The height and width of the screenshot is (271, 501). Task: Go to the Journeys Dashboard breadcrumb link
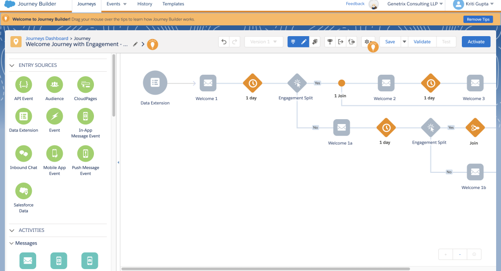coord(47,38)
